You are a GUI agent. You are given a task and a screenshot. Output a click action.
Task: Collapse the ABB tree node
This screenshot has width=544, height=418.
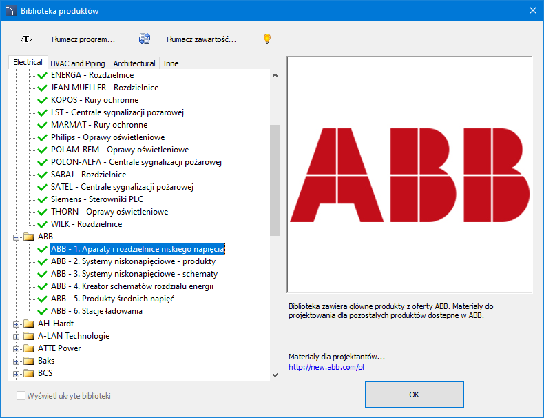point(16,237)
